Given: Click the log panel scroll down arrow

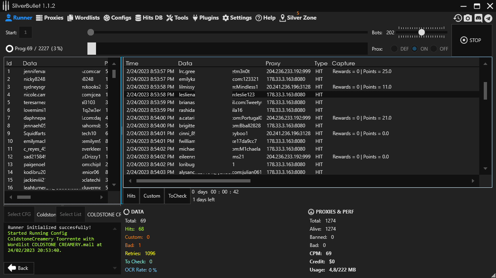Looking at the screenshot, I should pos(114,268).
